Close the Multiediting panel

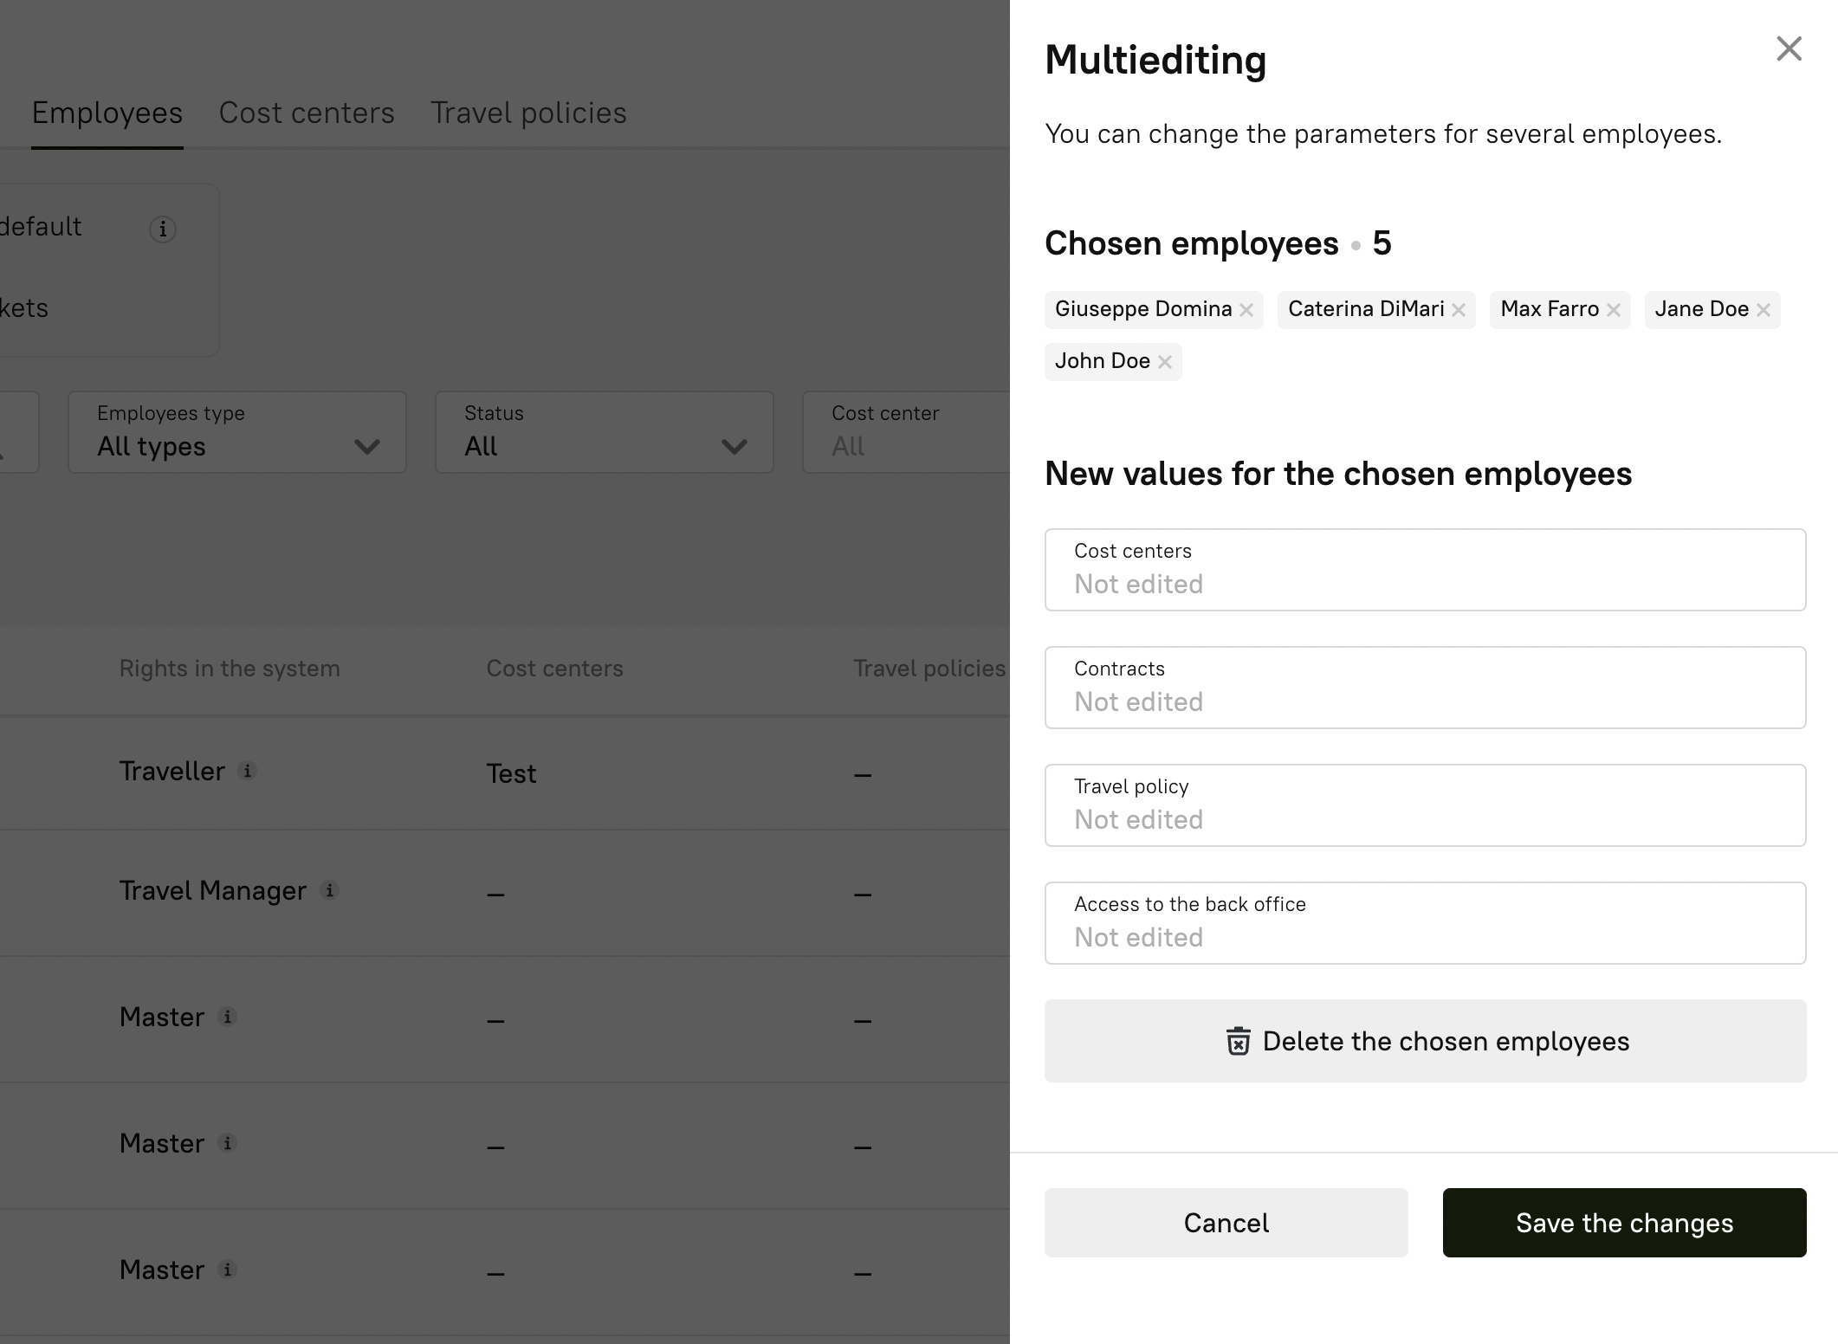[1789, 48]
